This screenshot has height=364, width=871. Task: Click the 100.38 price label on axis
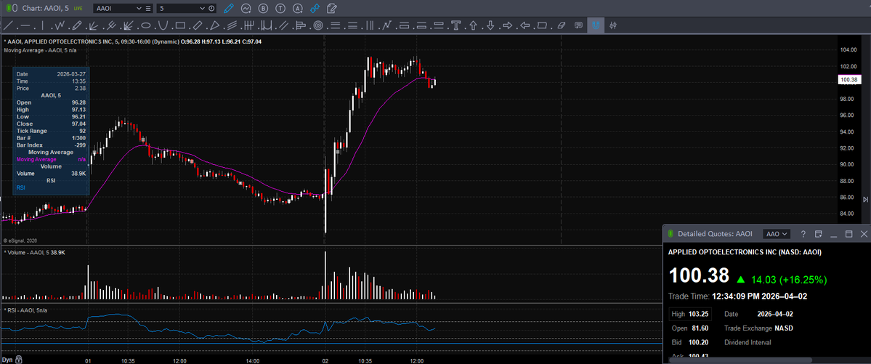click(848, 80)
